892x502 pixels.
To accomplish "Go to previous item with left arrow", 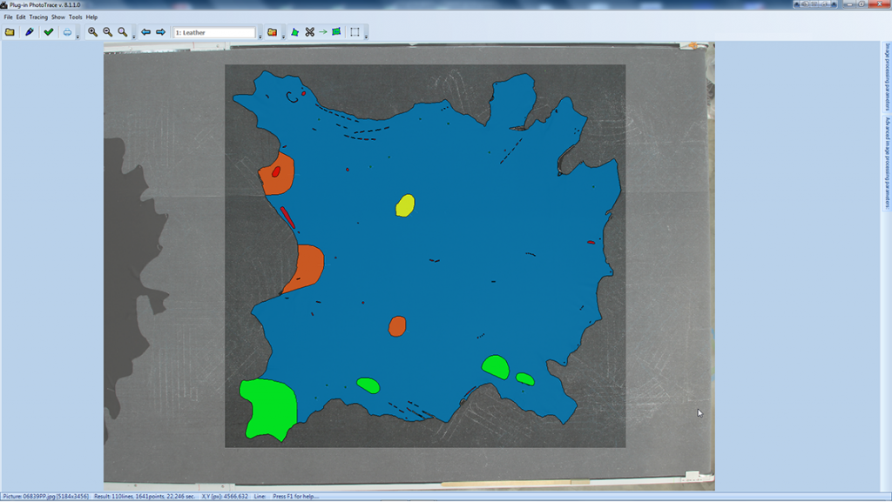I will 145,32.
